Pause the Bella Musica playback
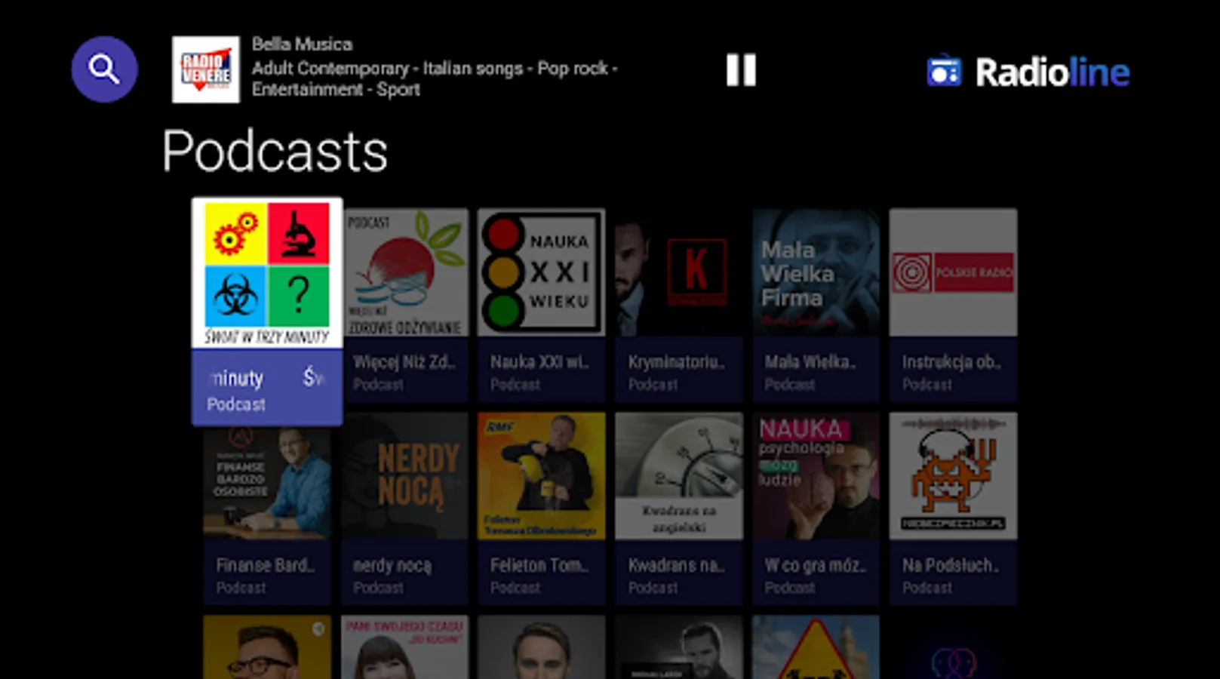Screen dimensions: 1220x679 [x=741, y=70]
